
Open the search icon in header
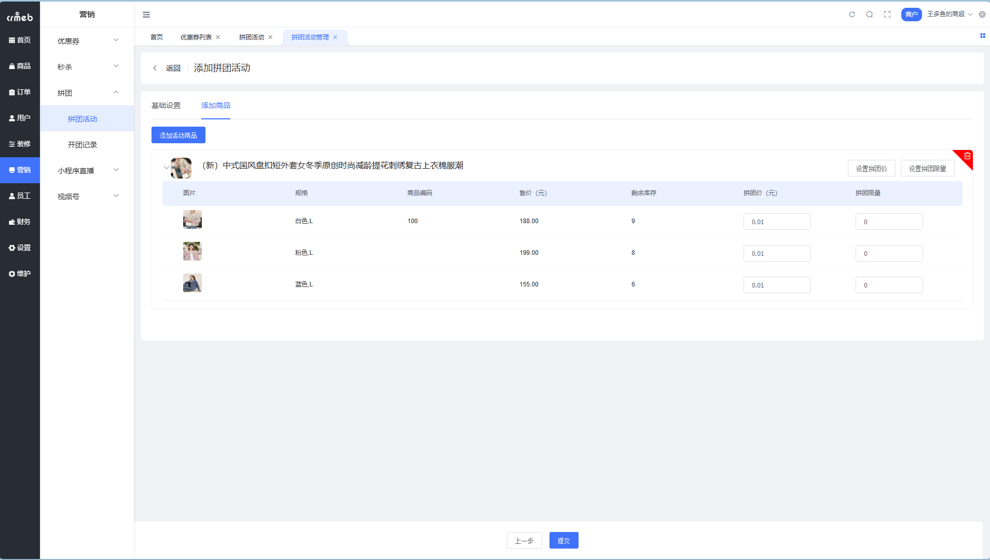coord(870,15)
